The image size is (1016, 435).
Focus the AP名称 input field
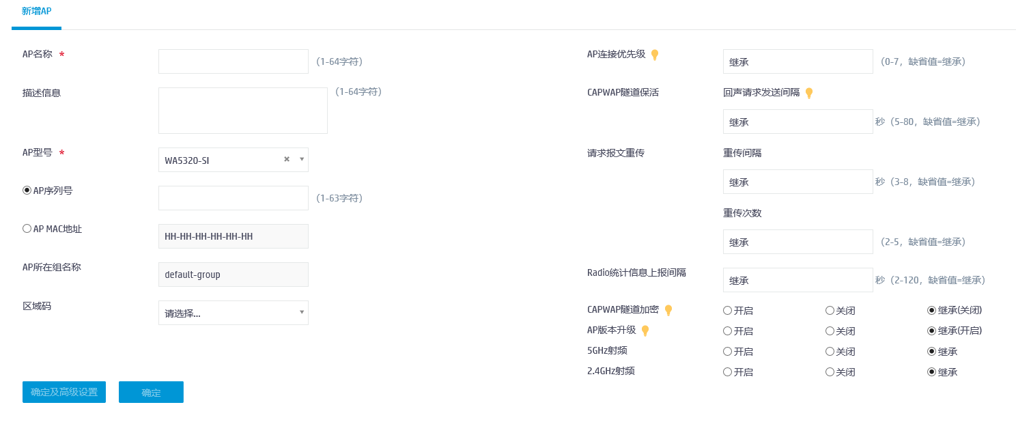pyautogui.click(x=234, y=61)
